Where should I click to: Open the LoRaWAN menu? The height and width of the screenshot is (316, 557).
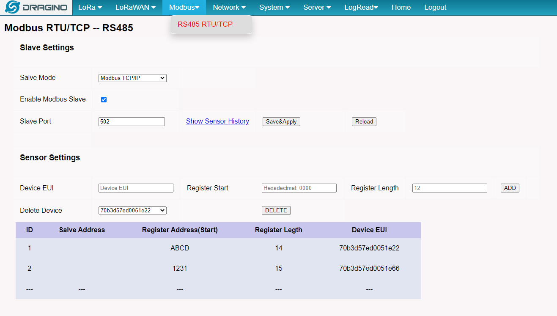(x=135, y=7)
